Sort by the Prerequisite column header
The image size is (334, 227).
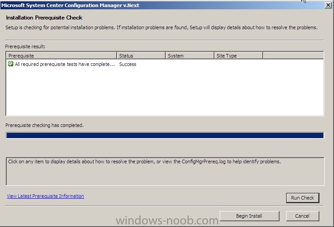[x=61, y=55]
